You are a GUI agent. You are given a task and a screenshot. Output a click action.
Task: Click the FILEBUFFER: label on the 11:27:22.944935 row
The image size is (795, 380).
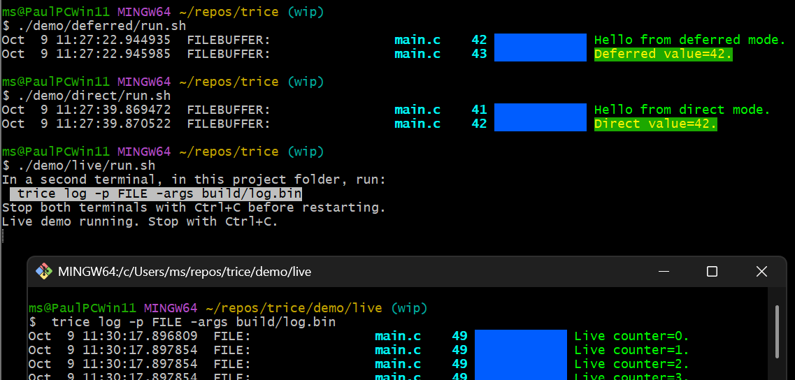tap(229, 40)
